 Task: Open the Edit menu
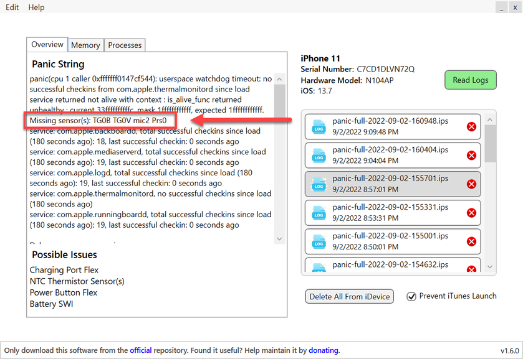tap(12, 7)
